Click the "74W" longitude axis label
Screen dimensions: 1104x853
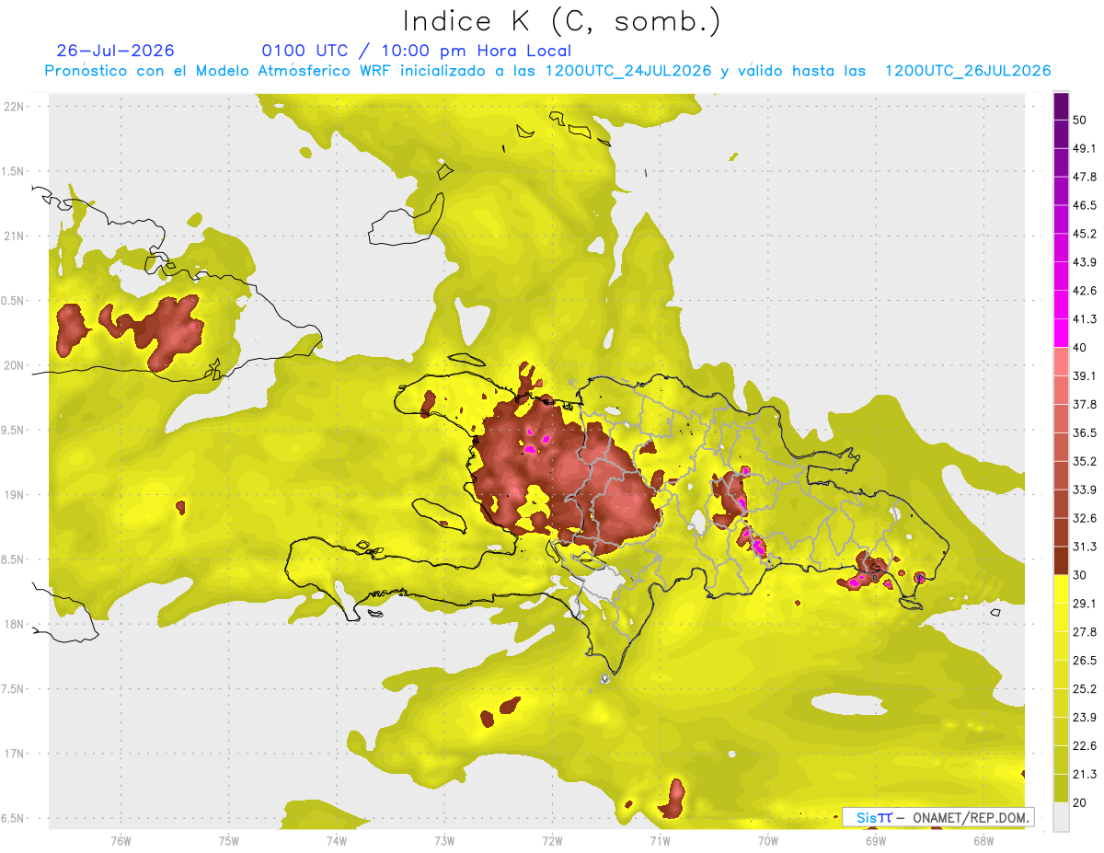coord(336,840)
